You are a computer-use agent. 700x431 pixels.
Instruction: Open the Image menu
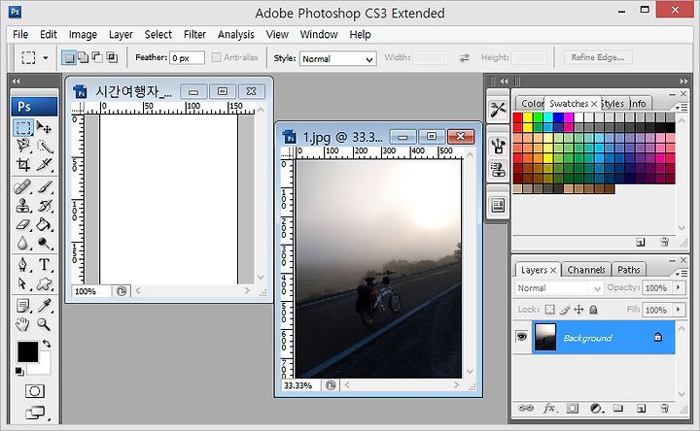(83, 34)
